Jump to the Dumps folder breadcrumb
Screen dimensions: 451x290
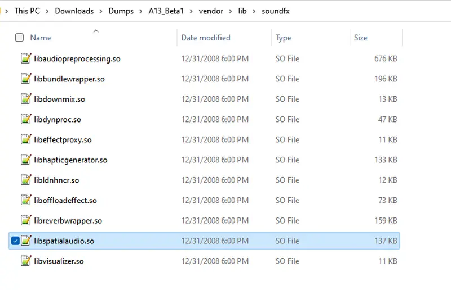click(x=121, y=11)
